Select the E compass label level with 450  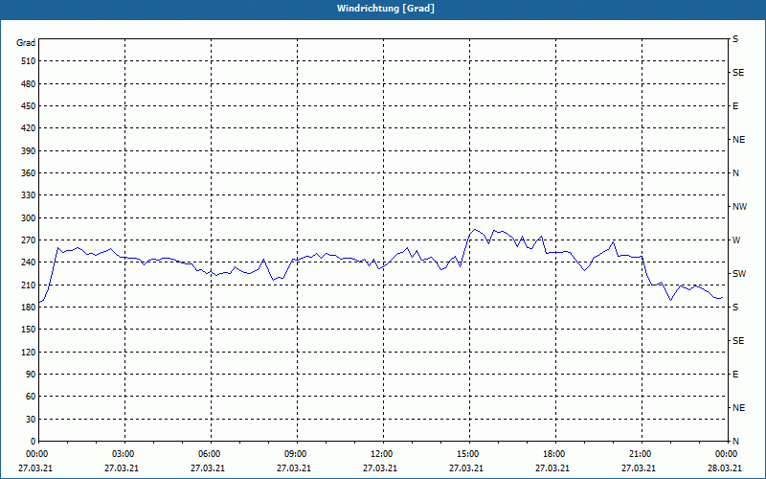click(x=735, y=106)
